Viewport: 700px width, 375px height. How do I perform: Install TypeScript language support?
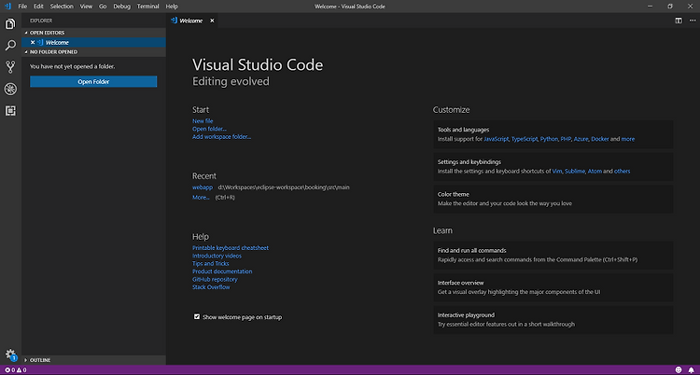[x=525, y=139]
